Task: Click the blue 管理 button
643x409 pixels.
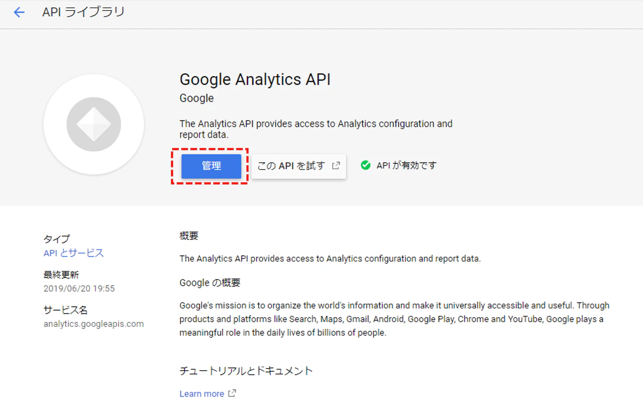Action: (211, 166)
